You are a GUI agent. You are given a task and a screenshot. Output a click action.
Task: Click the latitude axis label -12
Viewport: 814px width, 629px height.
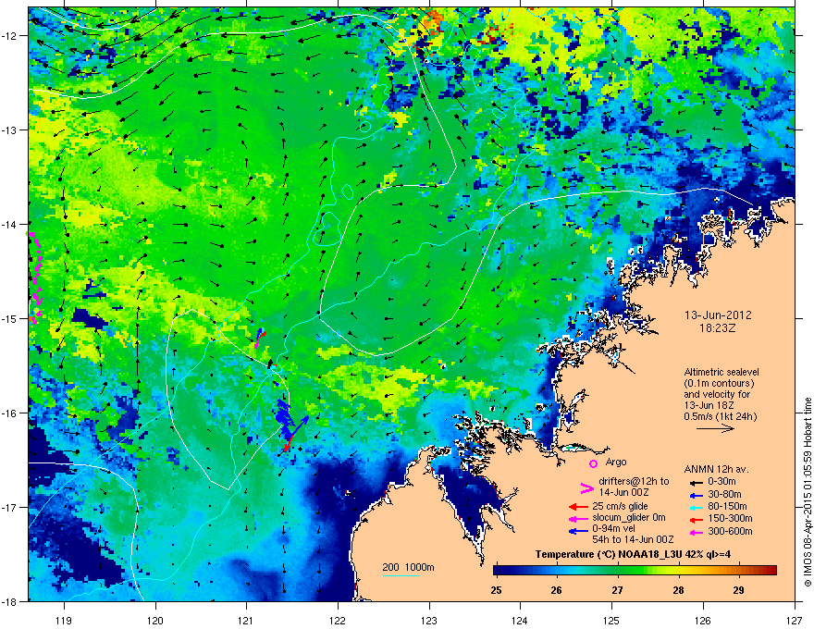click(10, 36)
